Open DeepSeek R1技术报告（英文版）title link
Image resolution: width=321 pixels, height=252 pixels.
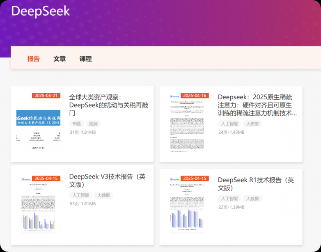(x=256, y=184)
